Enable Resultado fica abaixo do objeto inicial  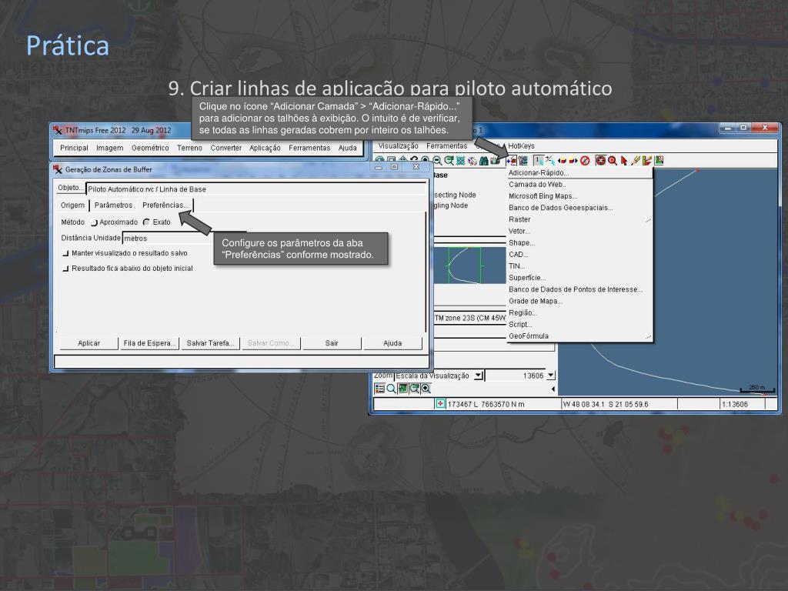click(65, 269)
